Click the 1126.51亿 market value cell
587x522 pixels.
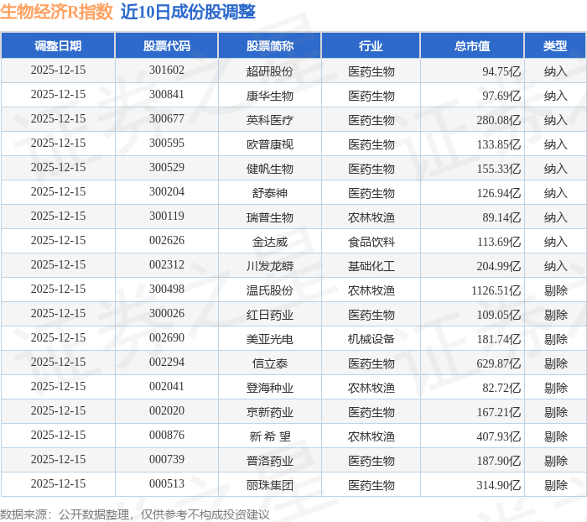pos(496,290)
